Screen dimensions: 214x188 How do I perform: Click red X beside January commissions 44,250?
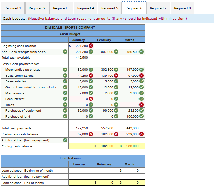91,75
